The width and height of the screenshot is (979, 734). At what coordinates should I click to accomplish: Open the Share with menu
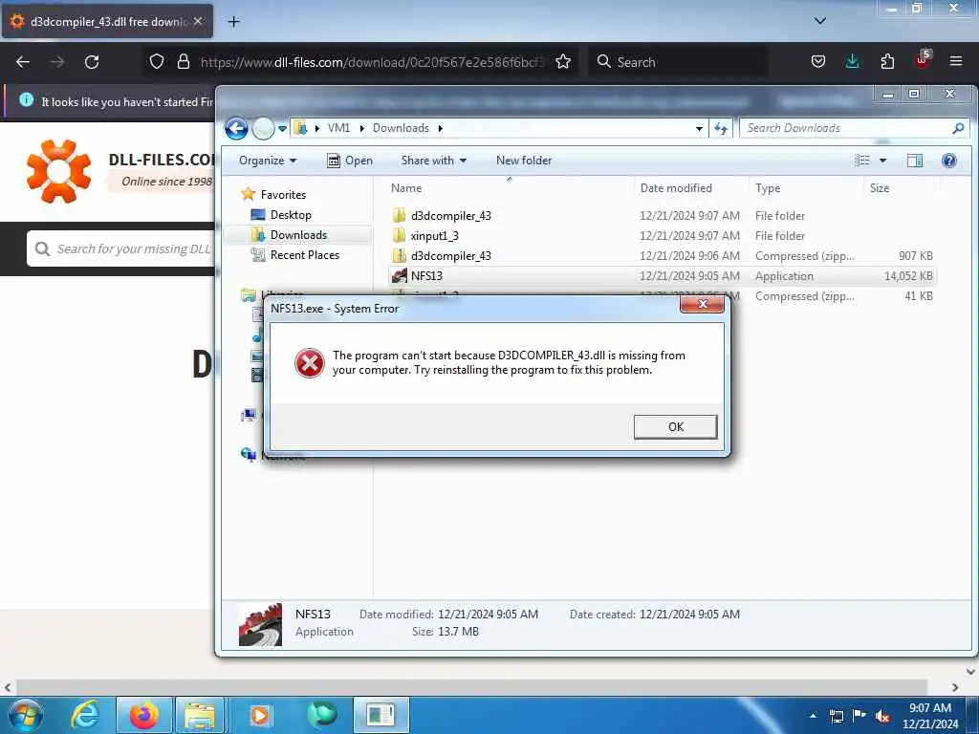coord(434,161)
